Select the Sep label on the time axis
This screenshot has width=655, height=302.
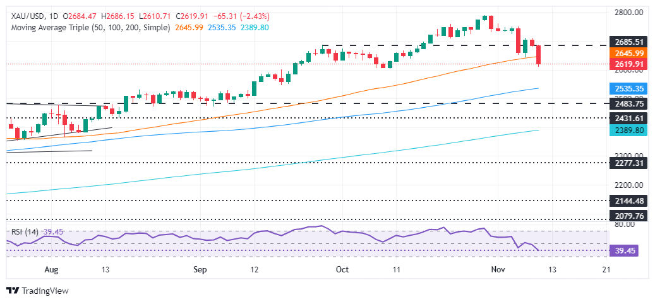tap(200, 269)
